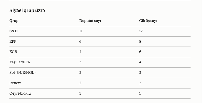Click the Yaşıllar/EFA group cell

tap(20, 62)
